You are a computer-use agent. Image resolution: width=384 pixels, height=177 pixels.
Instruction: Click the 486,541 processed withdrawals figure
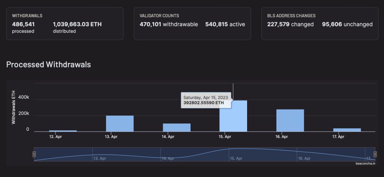click(x=23, y=24)
